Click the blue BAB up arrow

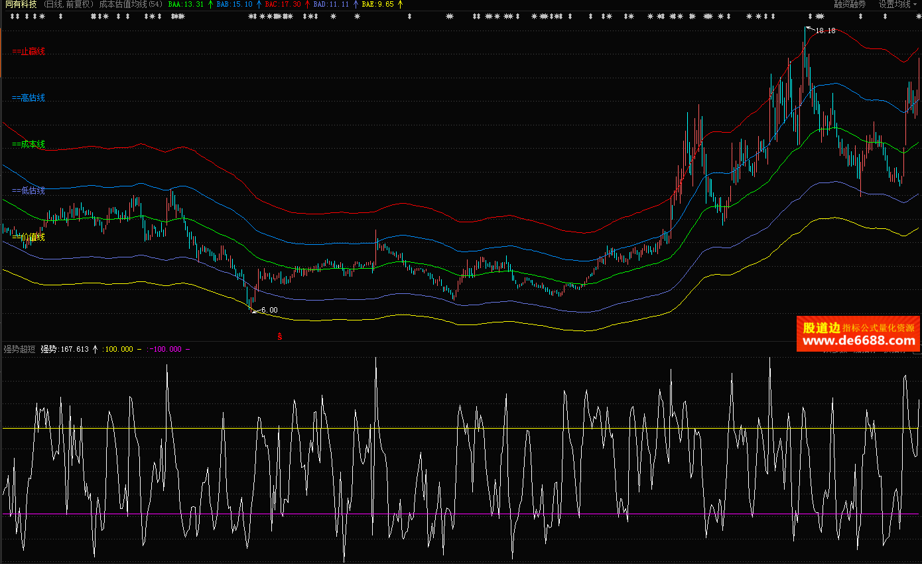click(x=259, y=4)
